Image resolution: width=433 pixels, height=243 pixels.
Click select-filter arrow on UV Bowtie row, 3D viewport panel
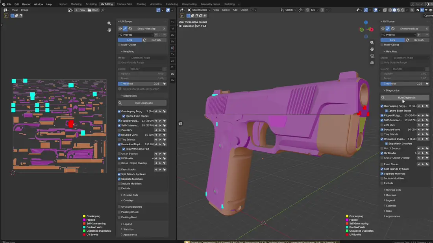click(x=427, y=153)
